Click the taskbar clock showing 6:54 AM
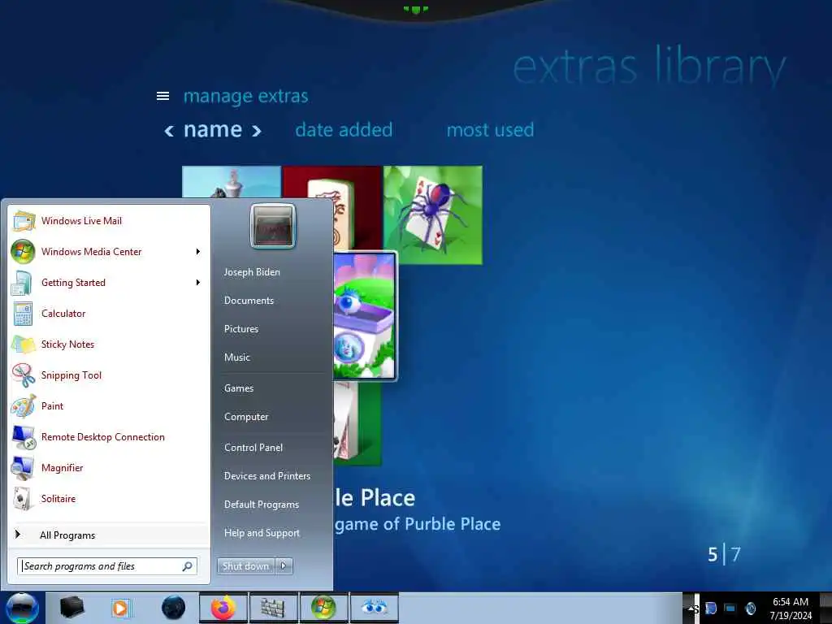832x624 pixels. (791, 609)
